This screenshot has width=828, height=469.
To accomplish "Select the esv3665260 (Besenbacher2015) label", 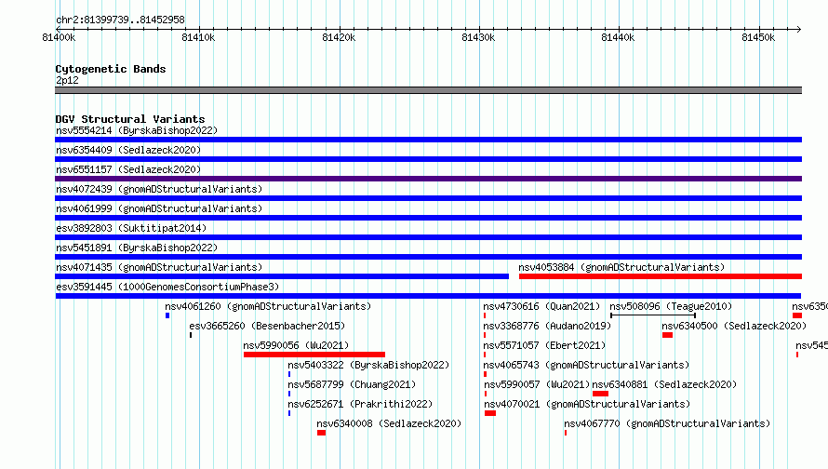I will [267, 326].
